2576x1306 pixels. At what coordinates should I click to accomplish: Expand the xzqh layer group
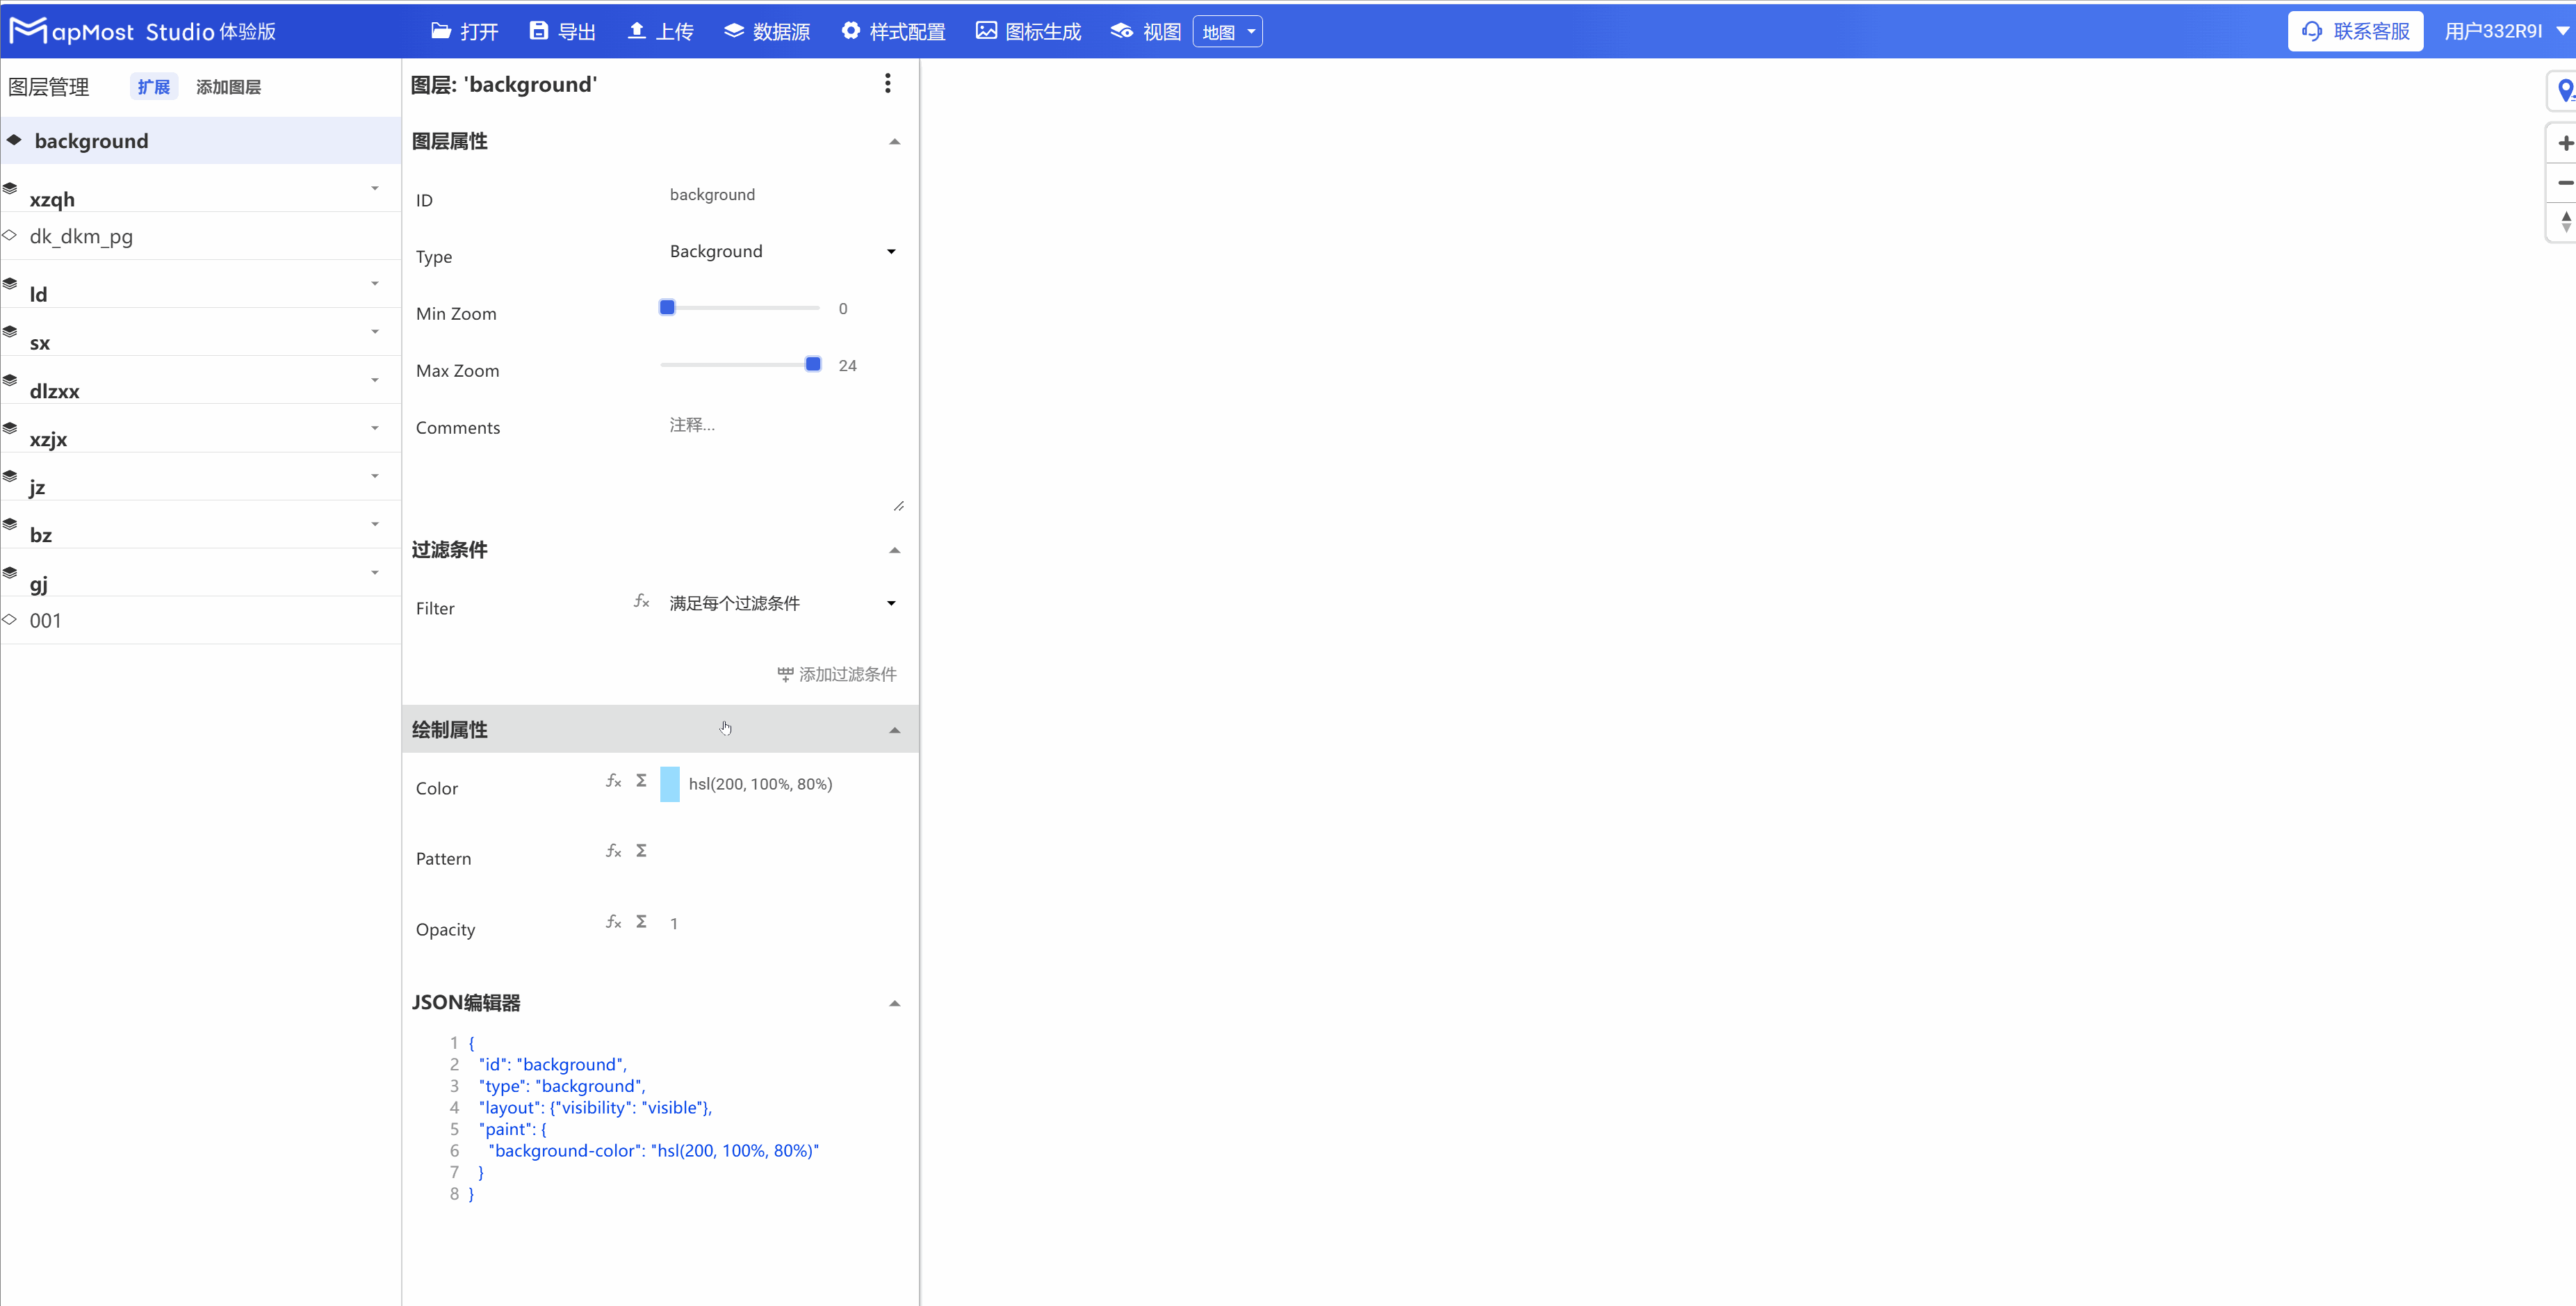pos(375,188)
